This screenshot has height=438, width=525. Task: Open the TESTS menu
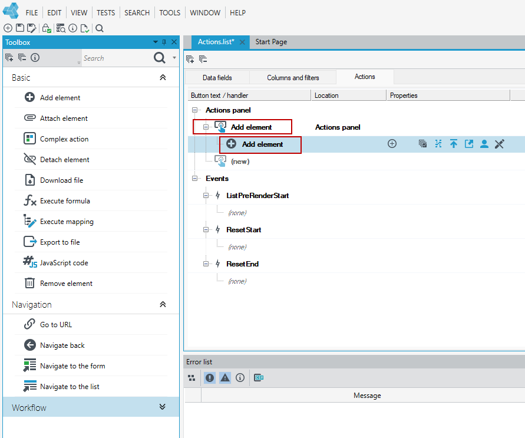pos(106,13)
